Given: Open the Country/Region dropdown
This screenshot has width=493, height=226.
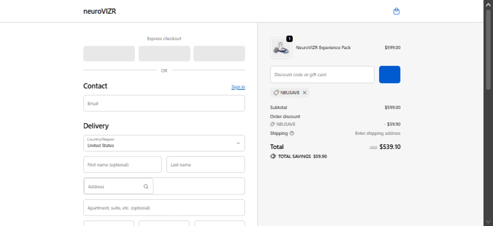Looking at the screenshot, I should point(164,143).
